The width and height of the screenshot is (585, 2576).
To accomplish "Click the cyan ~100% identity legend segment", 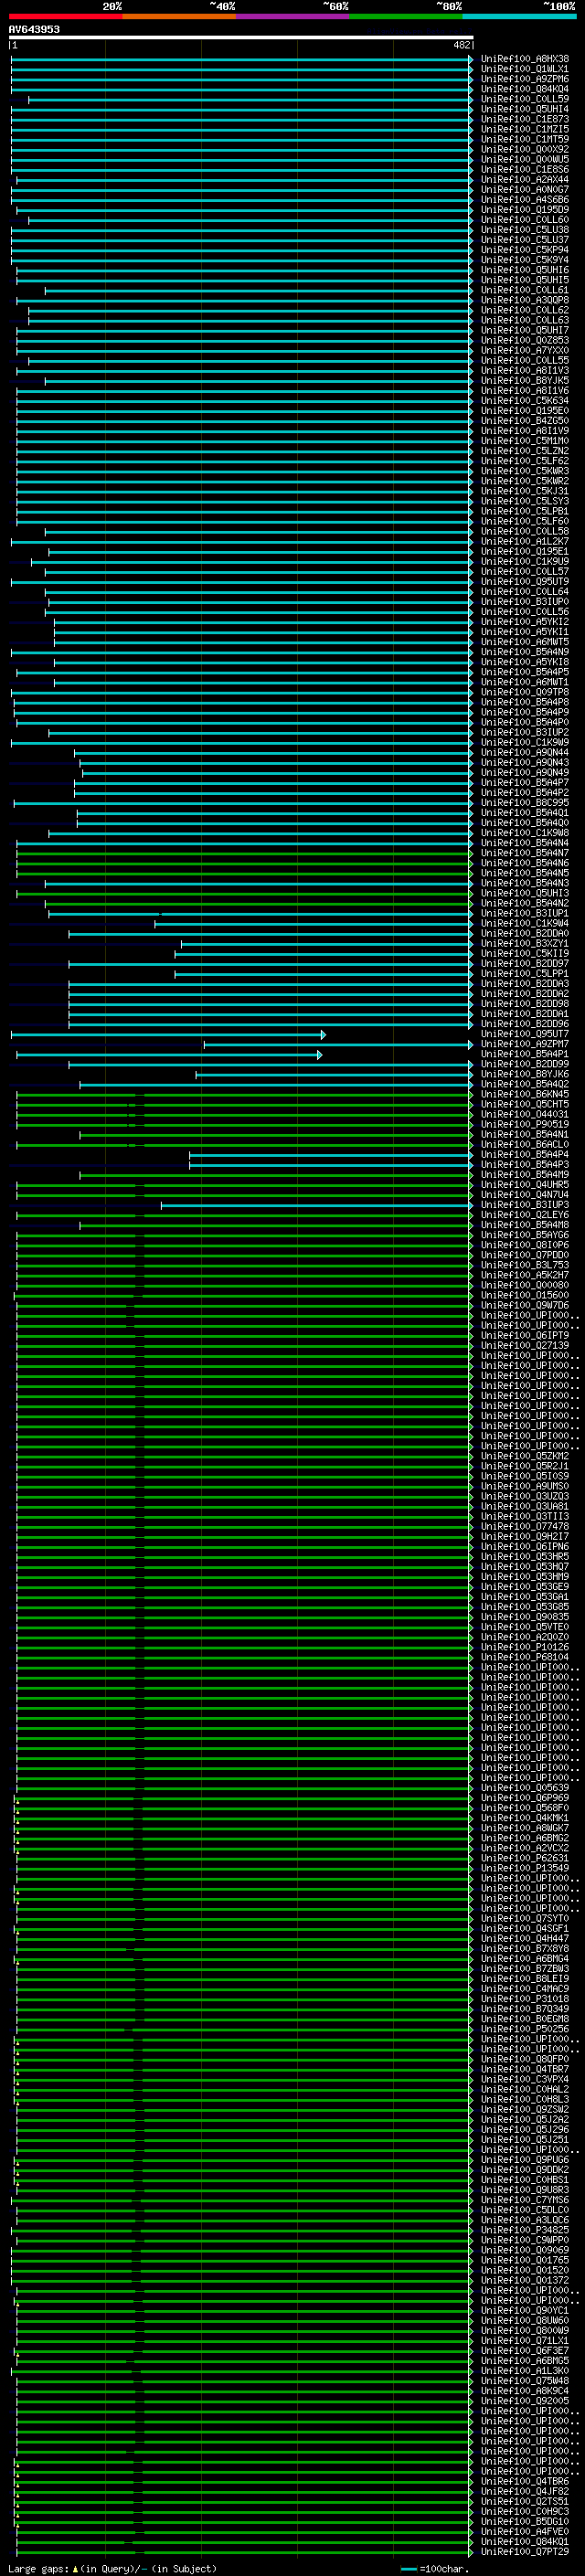I will click(519, 17).
